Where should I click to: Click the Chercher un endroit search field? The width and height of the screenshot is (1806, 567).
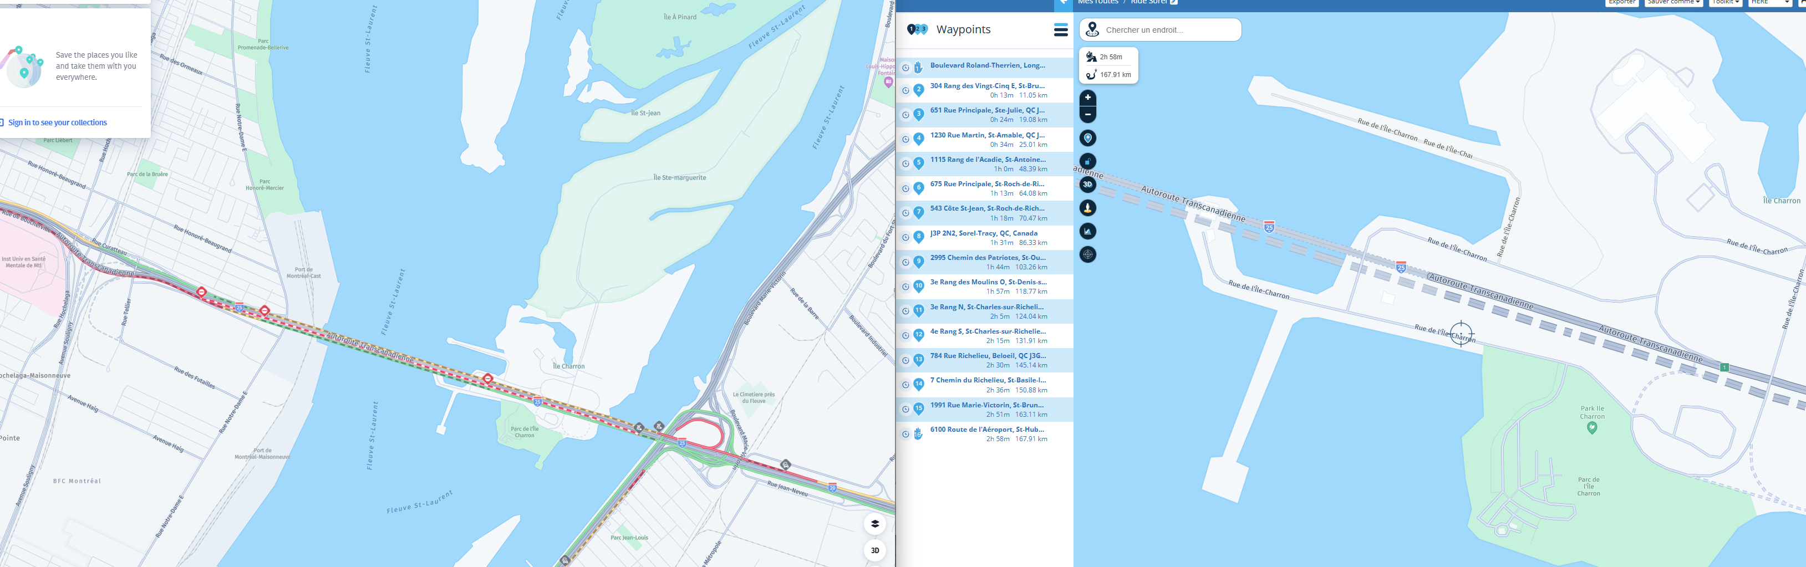click(x=1161, y=29)
